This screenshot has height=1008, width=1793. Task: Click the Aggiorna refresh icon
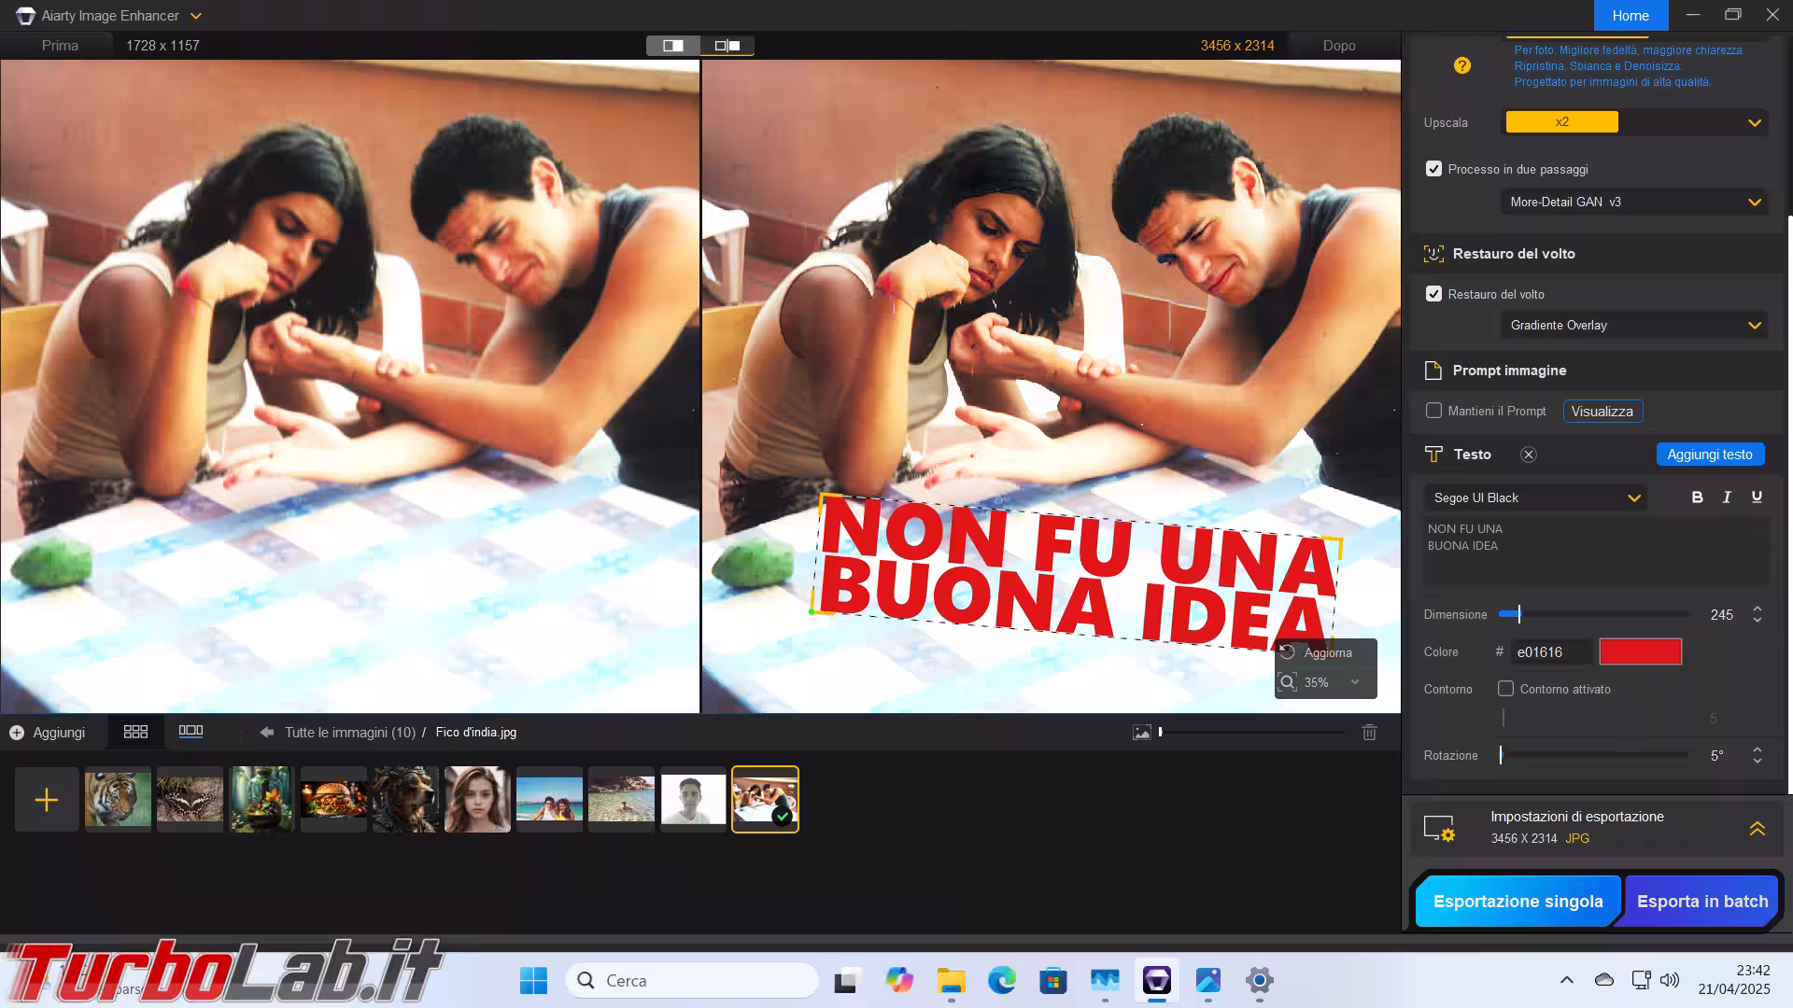pyautogui.click(x=1289, y=652)
